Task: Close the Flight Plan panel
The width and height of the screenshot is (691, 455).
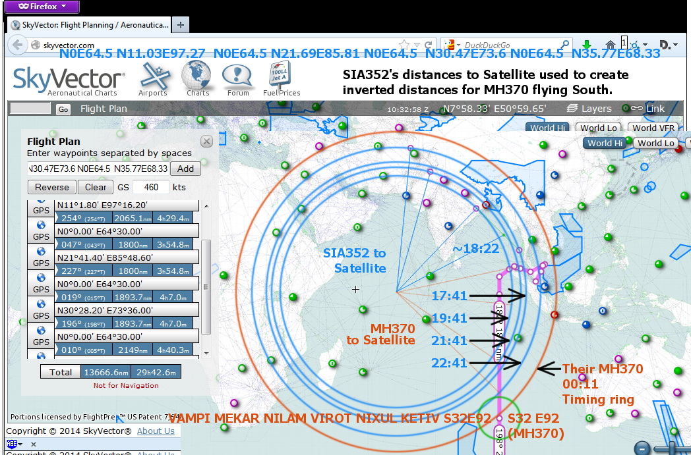Action: click(206, 142)
